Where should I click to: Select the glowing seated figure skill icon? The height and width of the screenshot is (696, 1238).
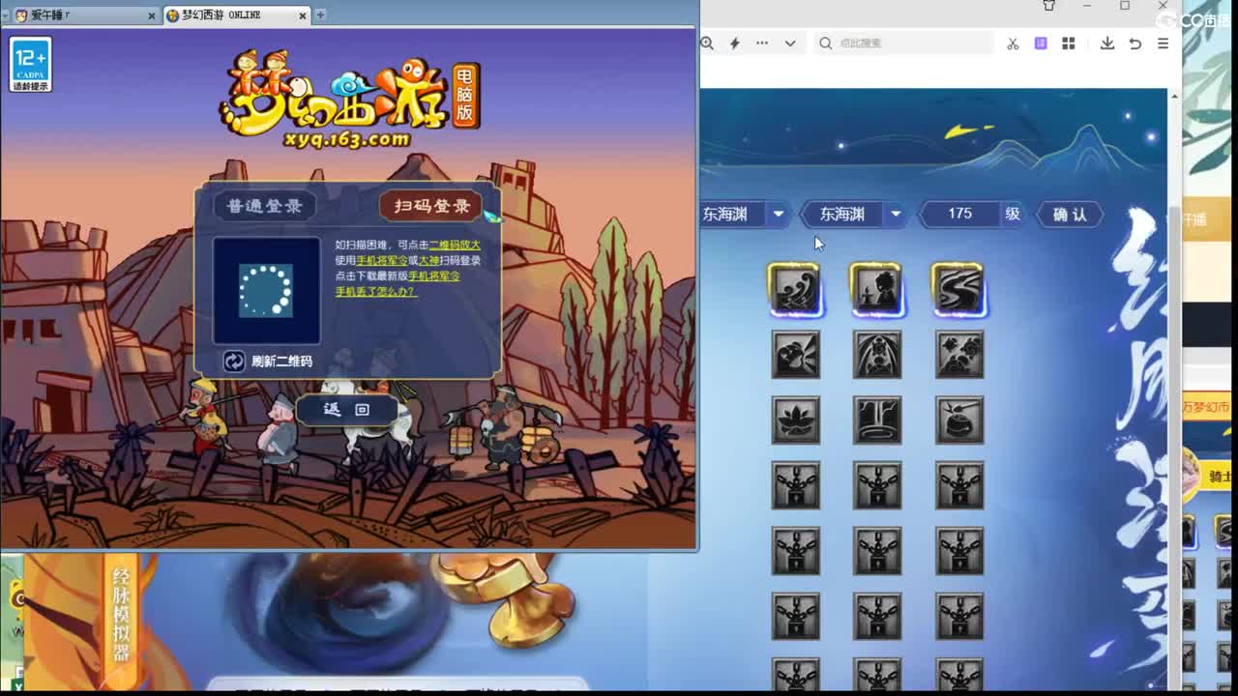coord(876,289)
